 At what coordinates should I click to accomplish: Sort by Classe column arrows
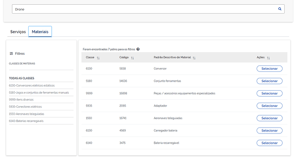(98, 58)
